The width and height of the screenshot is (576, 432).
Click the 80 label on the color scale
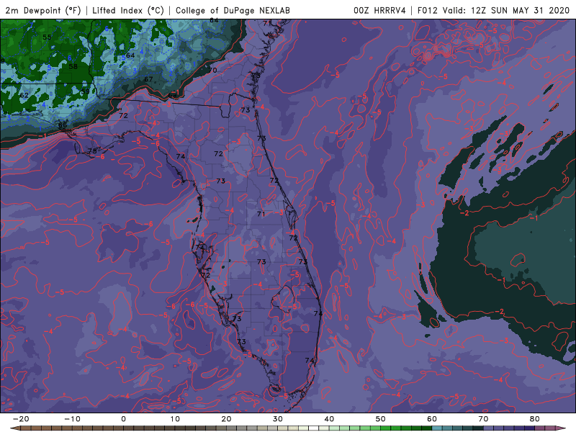coord(535,419)
